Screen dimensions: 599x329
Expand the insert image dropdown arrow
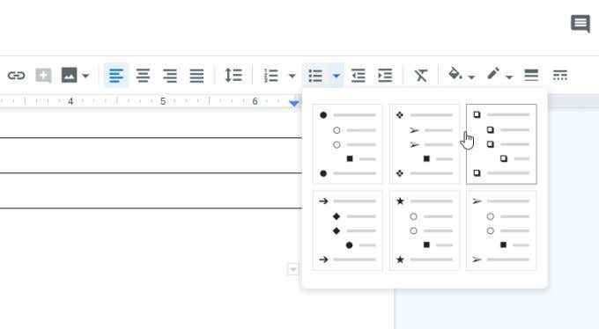(86, 76)
